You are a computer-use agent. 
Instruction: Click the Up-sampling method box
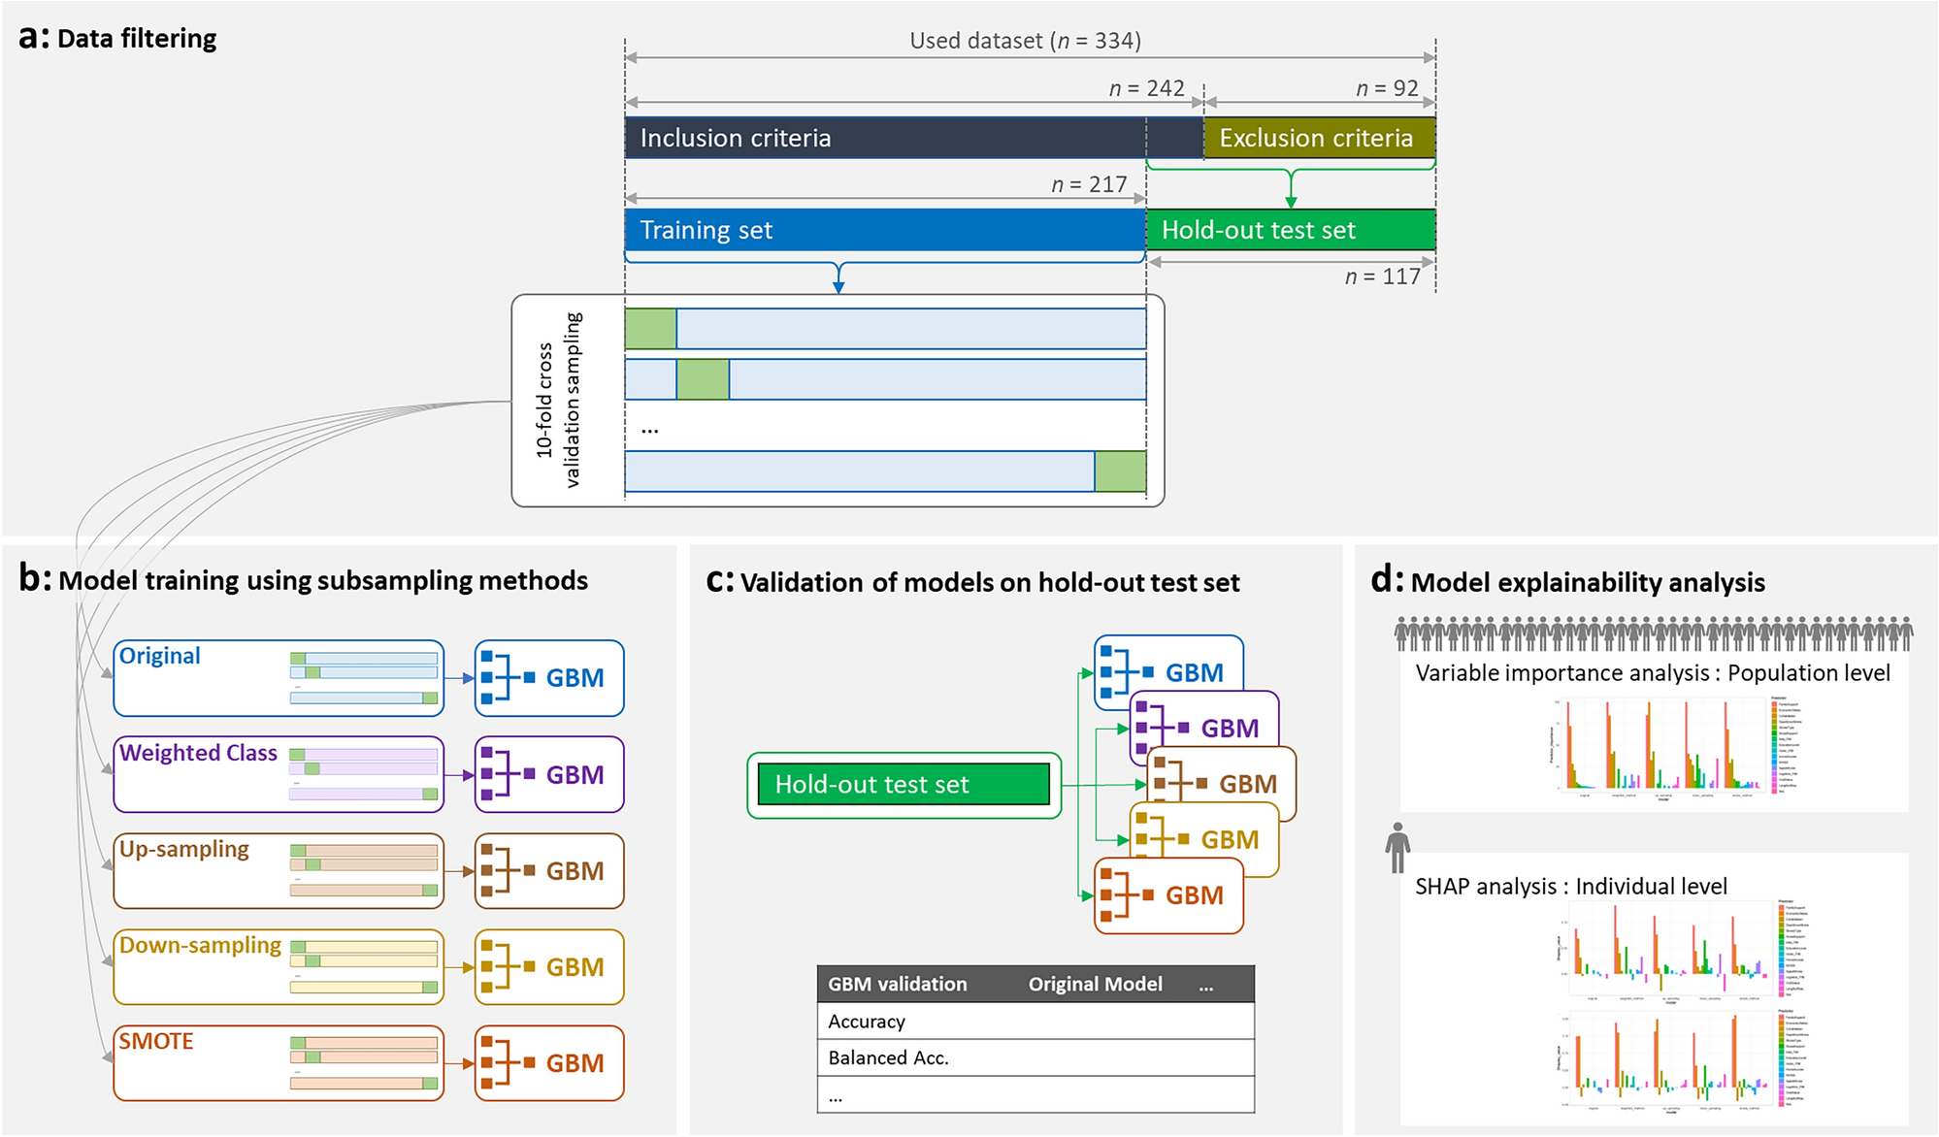[278, 870]
